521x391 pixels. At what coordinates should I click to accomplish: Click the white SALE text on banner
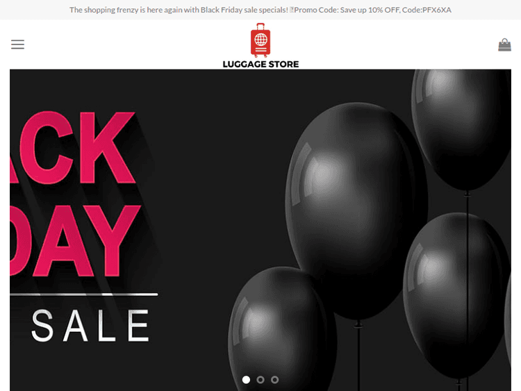tap(90, 326)
